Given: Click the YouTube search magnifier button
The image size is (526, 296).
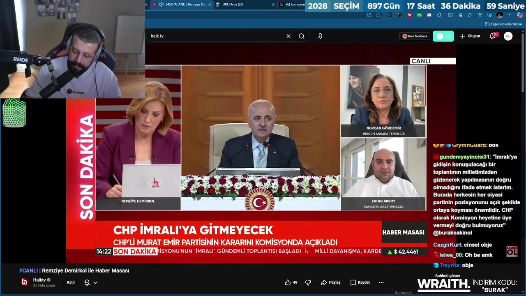Looking at the screenshot, I should 302,36.
